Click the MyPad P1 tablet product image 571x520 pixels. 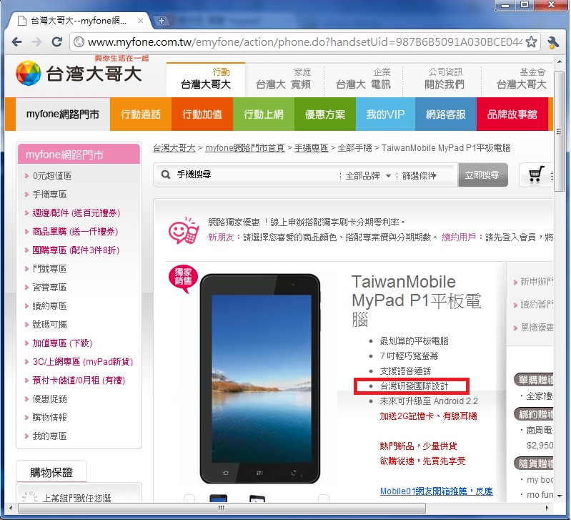260,379
